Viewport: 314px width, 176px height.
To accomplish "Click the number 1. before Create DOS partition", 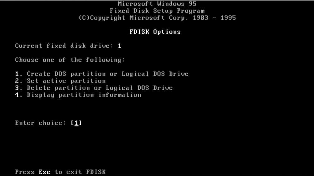I will 19,74.
